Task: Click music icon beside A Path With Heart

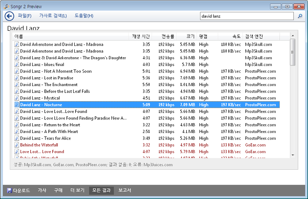Action: tap(17, 132)
